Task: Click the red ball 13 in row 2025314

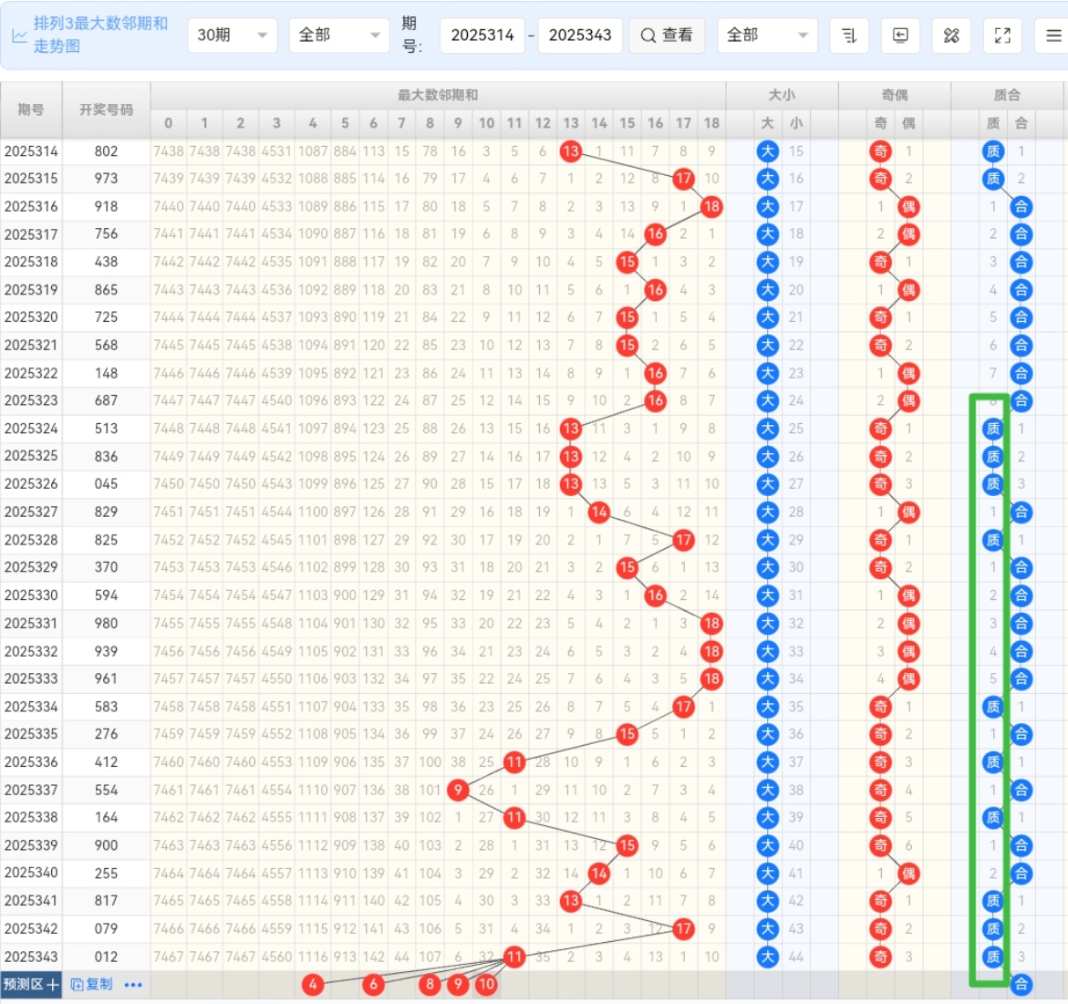Action: pyautogui.click(x=571, y=151)
